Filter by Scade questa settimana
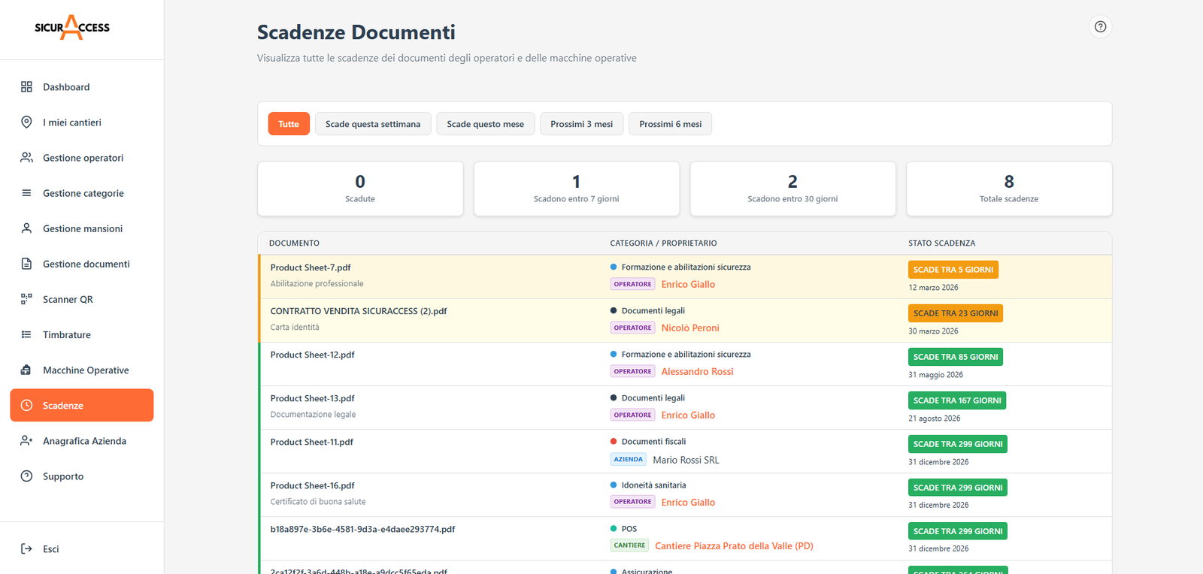 (373, 124)
